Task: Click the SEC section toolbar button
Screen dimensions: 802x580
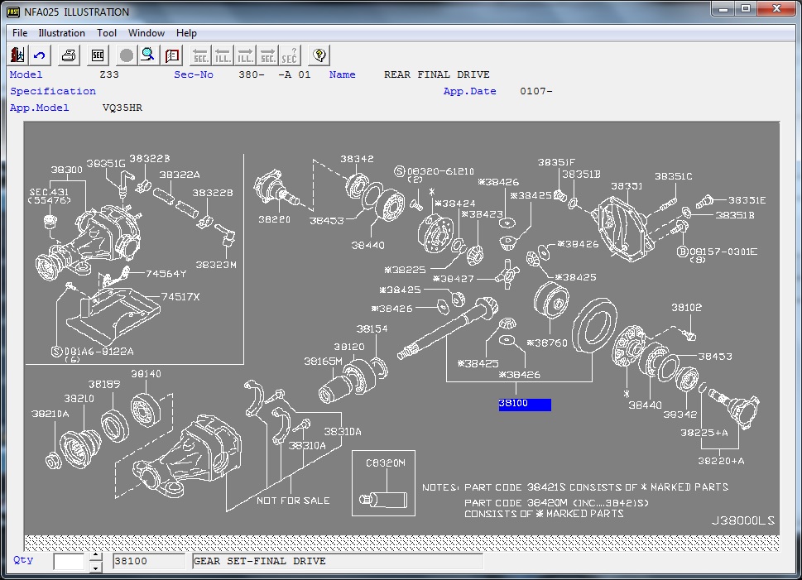Action: [x=98, y=55]
